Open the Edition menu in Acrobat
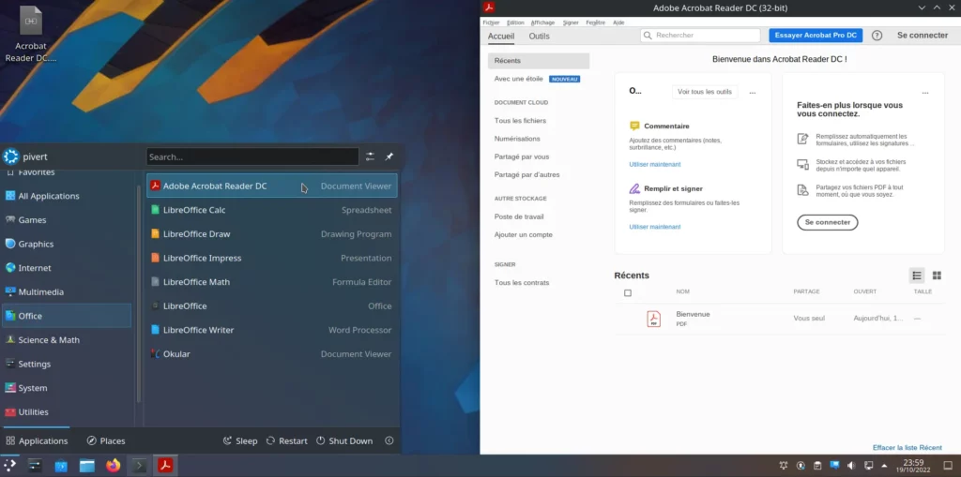Image resolution: width=961 pixels, height=477 pixels. 515,22
